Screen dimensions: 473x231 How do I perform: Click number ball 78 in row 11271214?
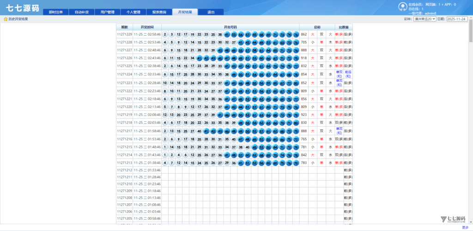(x=296, y=155)
